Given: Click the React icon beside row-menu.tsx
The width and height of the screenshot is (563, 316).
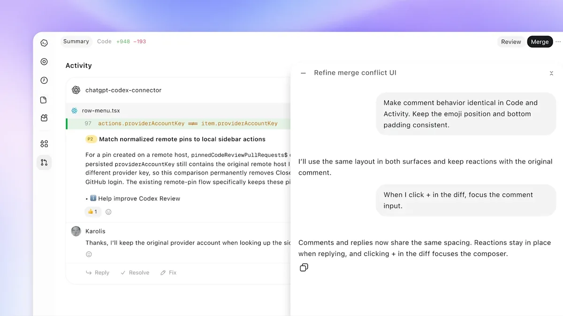Looking at the screenshot, I should [x=75, y=110].
